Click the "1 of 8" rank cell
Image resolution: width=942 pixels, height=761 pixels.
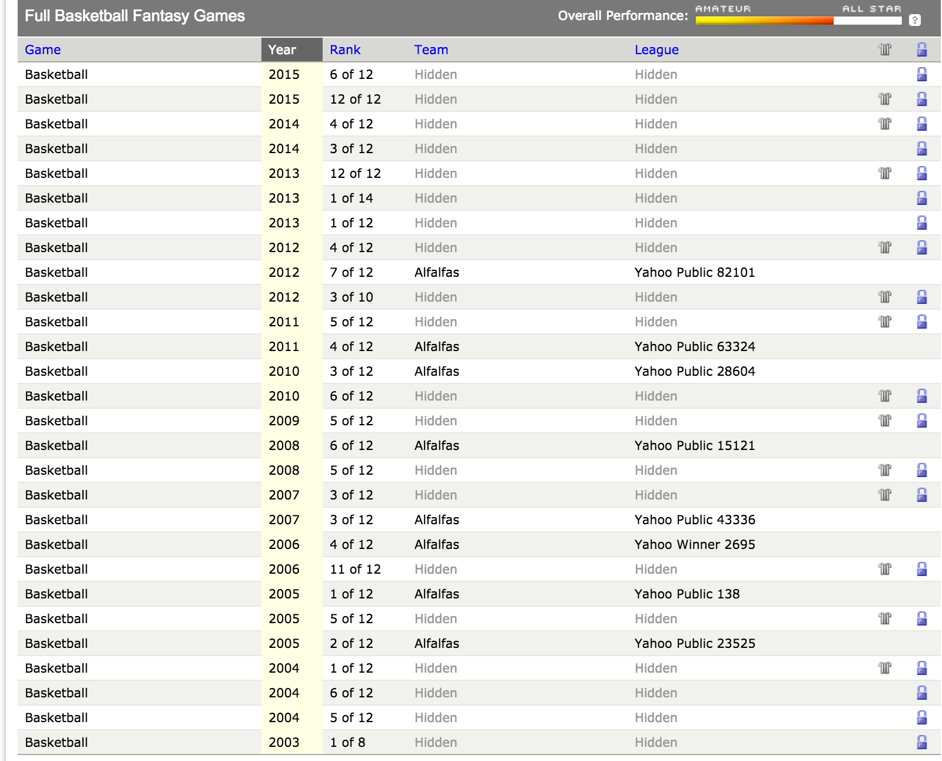coord(347,742)
